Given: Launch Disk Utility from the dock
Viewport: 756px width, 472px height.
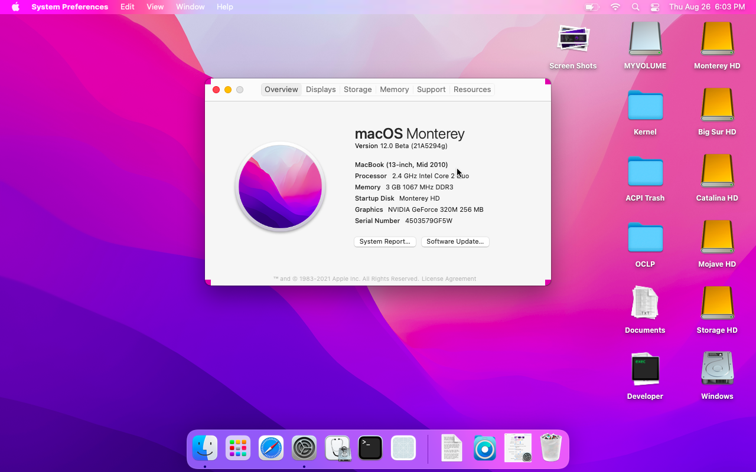Looking at the screenshot, I should pos(338,448).
